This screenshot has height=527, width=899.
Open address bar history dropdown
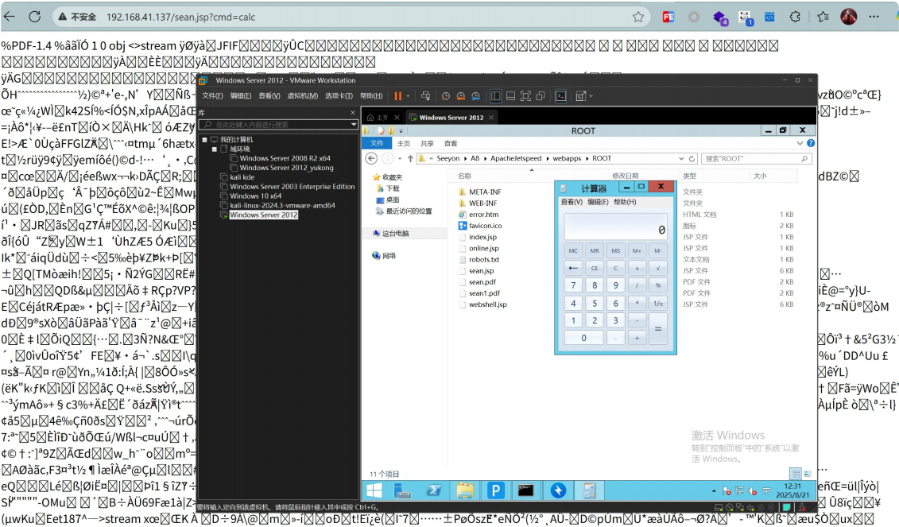(681, 159)
